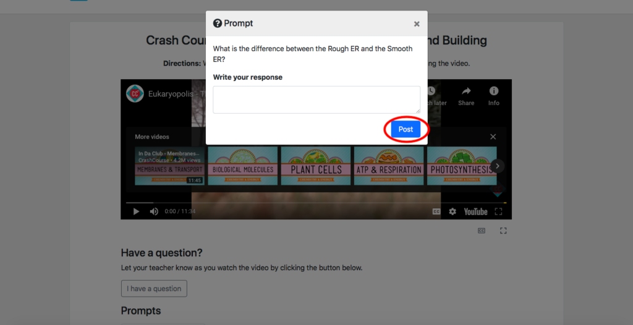Open YouTube player settings gear
This screenshot has width=633, height=325.
pos(452,211)
